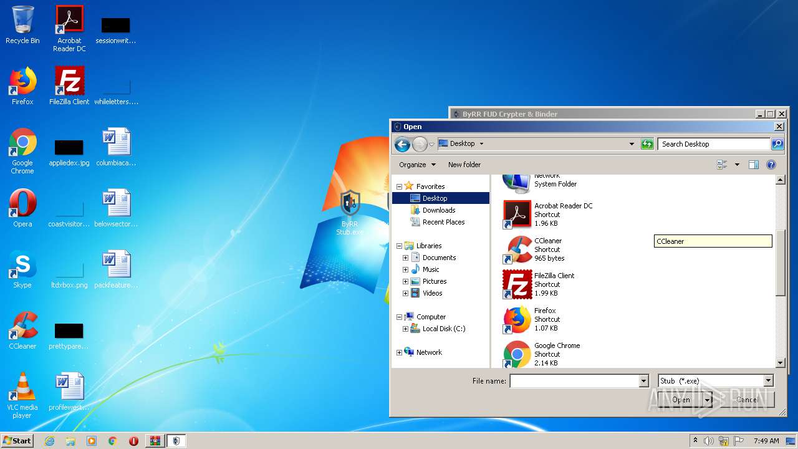The width and height of the screenshot is (798, 449).
Task: Open Internet Explorer from the taskbar
Action: pos(49,441)
